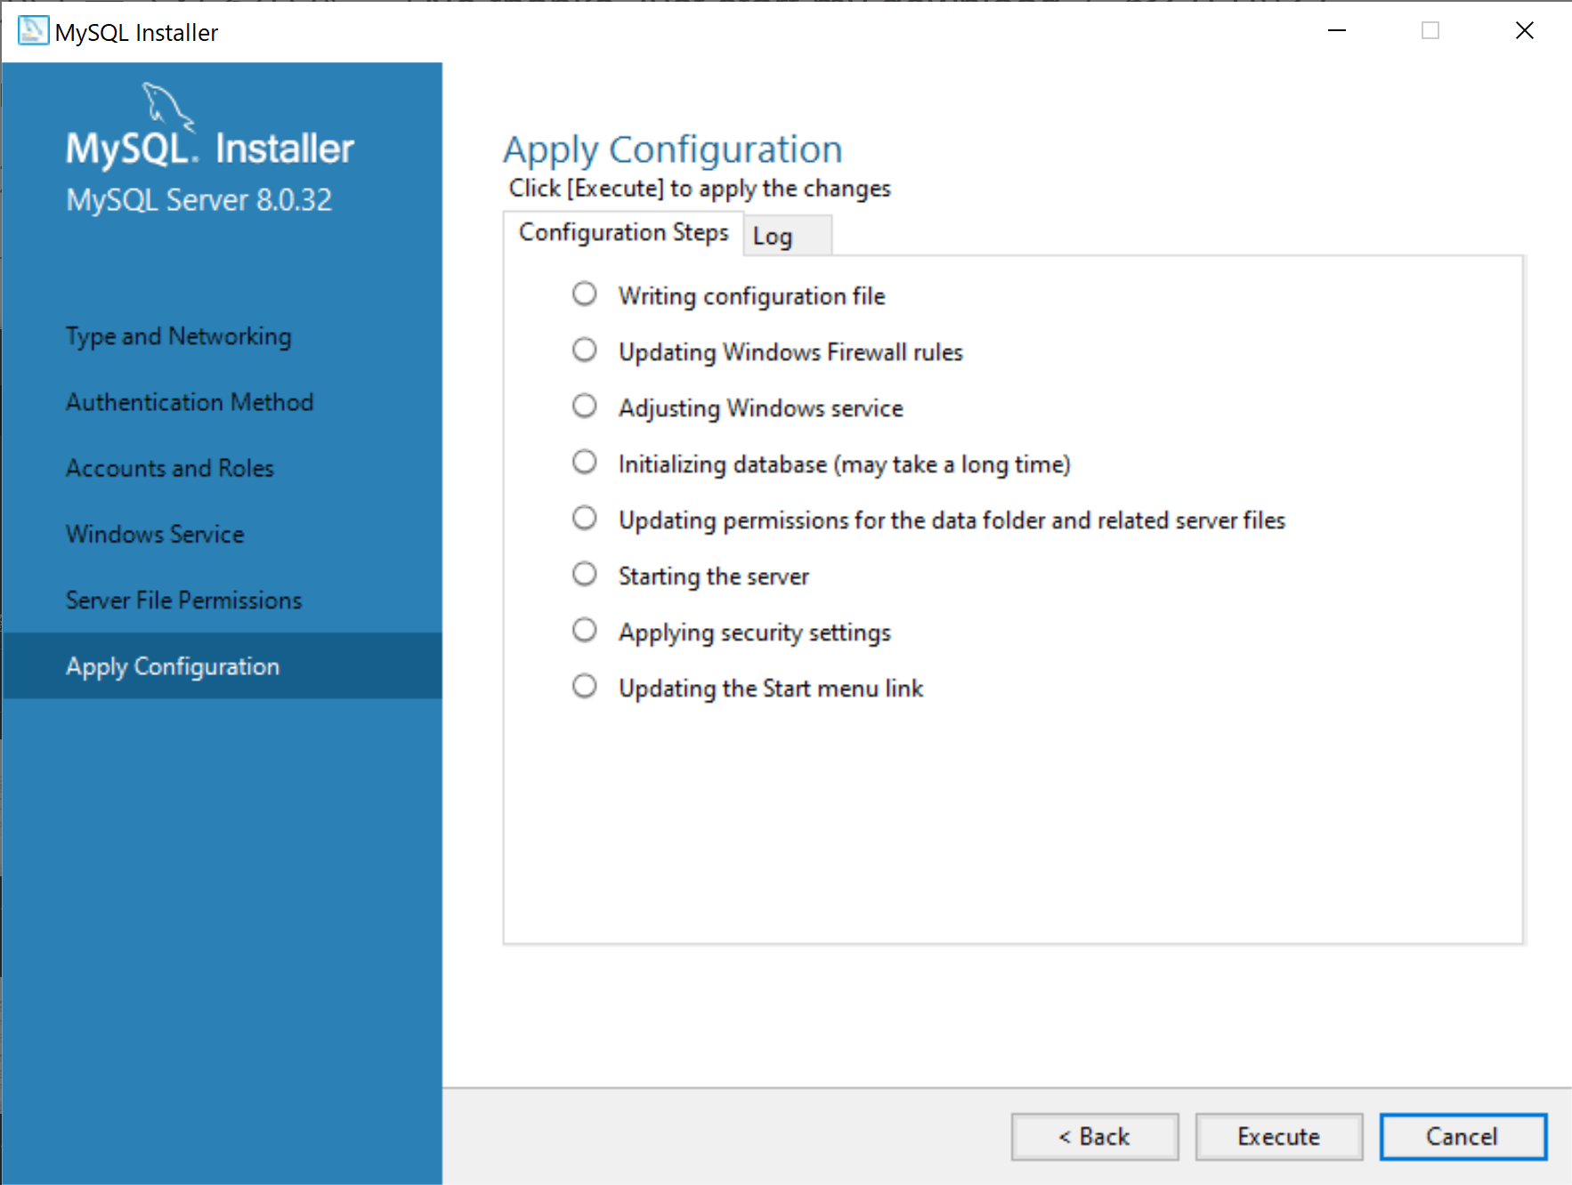Select Accounts and Roles in the sidebar
The width and height of the screenshot is (1572, 1185).
coord(169,467)
